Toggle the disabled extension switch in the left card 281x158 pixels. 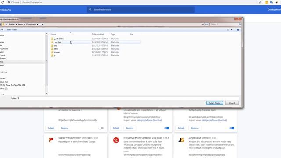pos(101,128)
